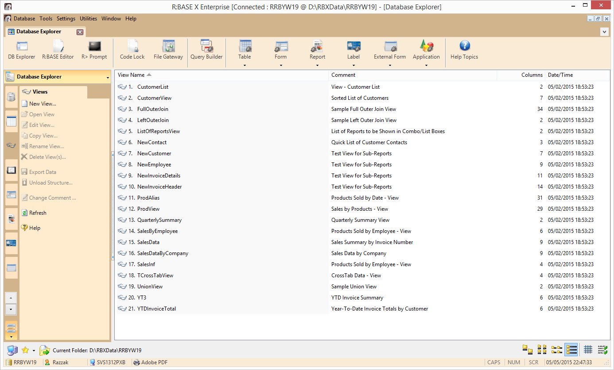This screenshot has height=370, width=614.
Task: Select the SalesByEmployee view row
Action: tap(157, 231)
